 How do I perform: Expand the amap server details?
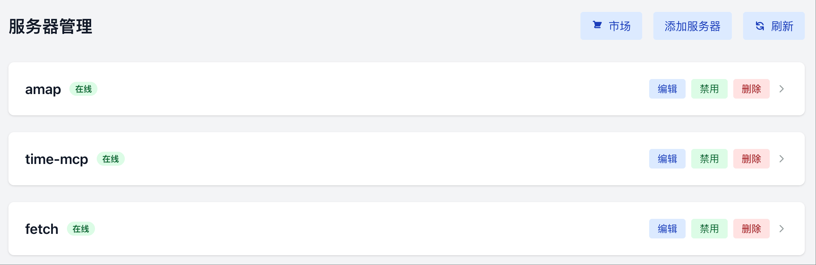781,89
